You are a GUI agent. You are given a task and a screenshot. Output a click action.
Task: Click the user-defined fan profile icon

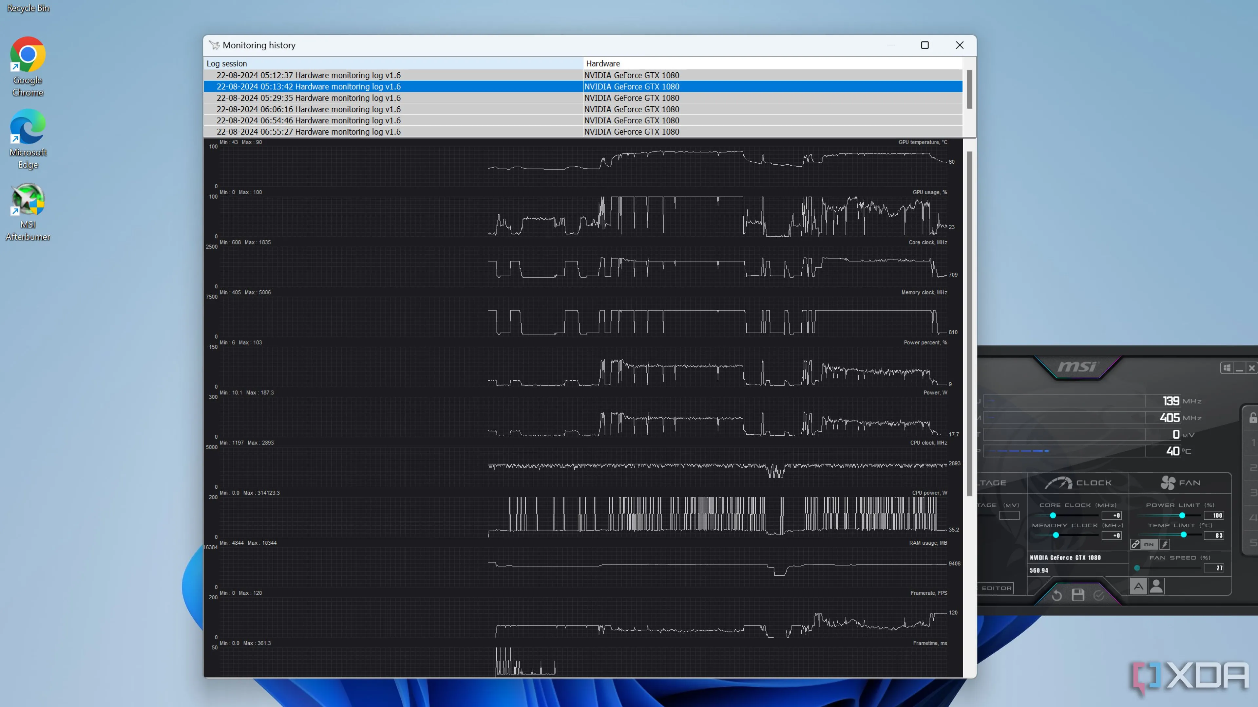[1156, 586]
